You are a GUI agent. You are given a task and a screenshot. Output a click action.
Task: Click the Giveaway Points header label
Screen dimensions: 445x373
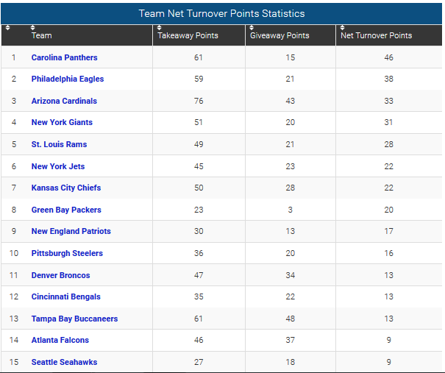click(280, 35)
